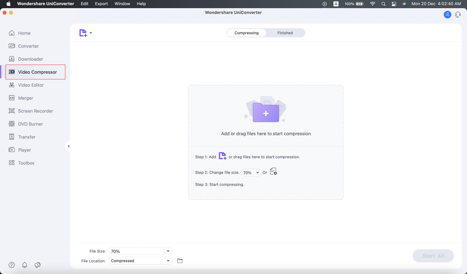Open the notifications bell icon
This screenshot has height=274, width=467.
pyautogui.click(x=25, y=265)
